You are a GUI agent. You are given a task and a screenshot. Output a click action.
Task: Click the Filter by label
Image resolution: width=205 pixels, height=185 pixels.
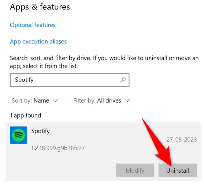tap(84, 101)
